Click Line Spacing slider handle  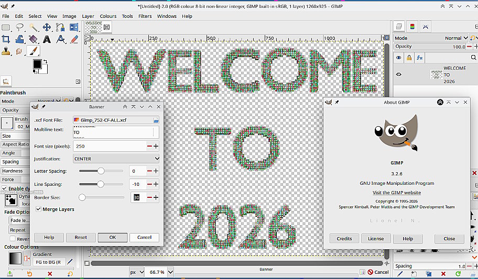click(100, 184)
